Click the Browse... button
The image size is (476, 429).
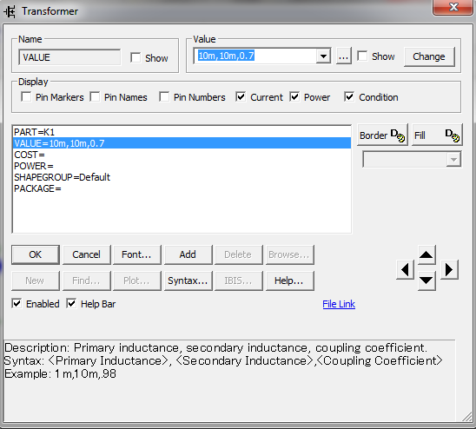(289, 254)
